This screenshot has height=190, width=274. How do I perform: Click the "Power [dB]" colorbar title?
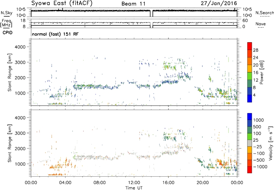[262, 72]
